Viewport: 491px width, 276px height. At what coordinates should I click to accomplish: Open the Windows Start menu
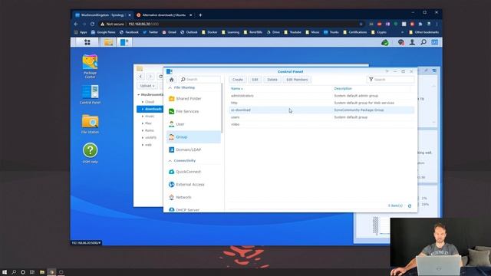pyautogui.click(x=5, y=272)
